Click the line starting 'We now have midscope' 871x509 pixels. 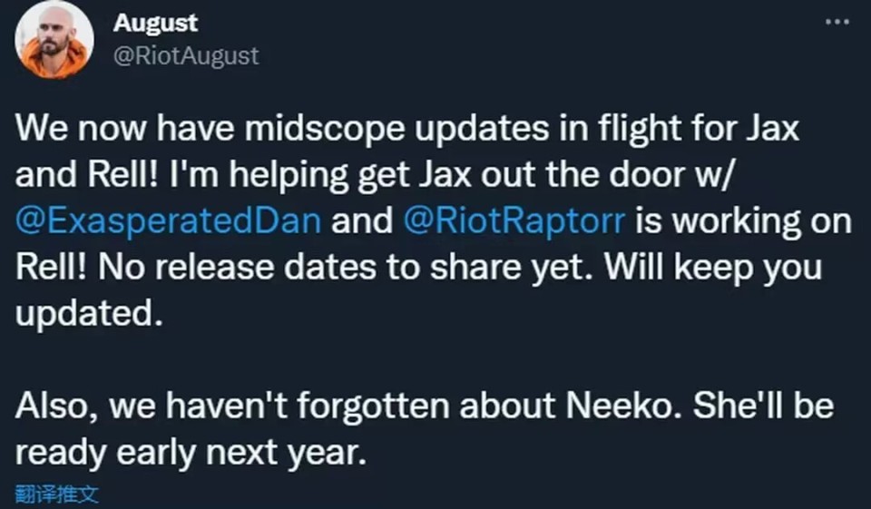coord(408,128)
